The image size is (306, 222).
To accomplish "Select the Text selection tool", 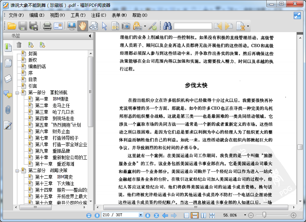I will 115,26.
